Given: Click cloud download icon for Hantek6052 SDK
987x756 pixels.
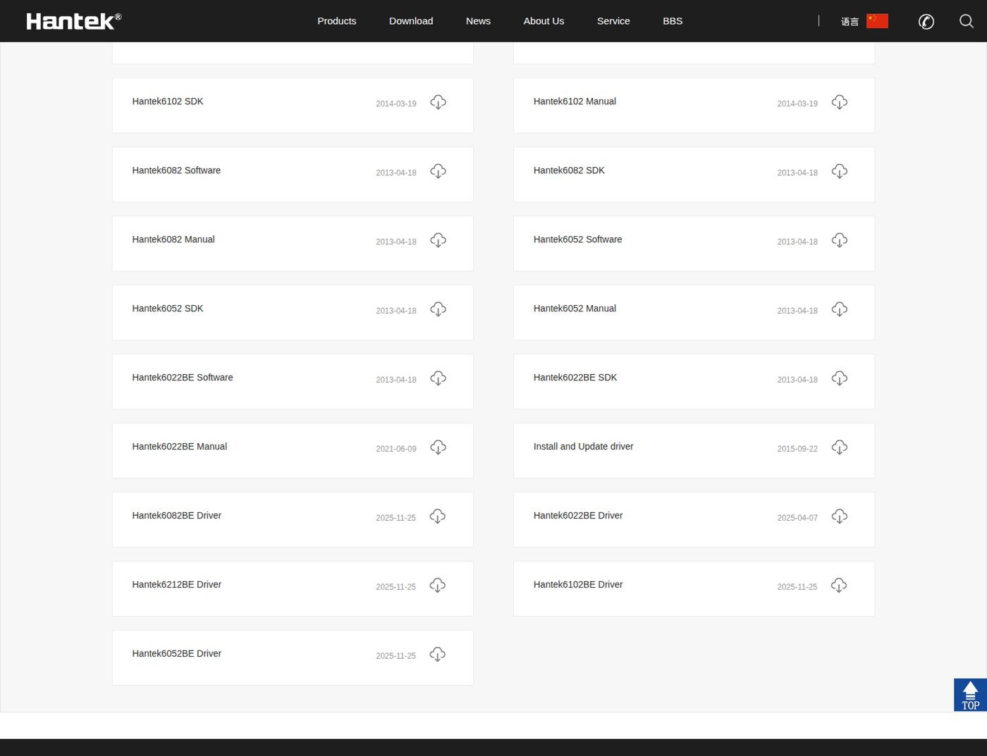Looking at the screenshot, I should [438, 309].
